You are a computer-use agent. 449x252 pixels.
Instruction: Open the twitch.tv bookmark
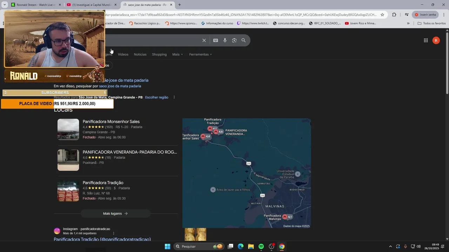click(x=253, y=23)
